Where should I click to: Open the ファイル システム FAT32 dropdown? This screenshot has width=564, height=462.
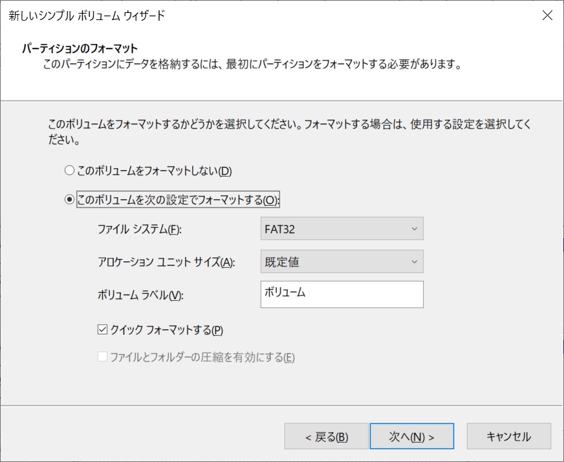pyautogui.click(x=342, y=228)
